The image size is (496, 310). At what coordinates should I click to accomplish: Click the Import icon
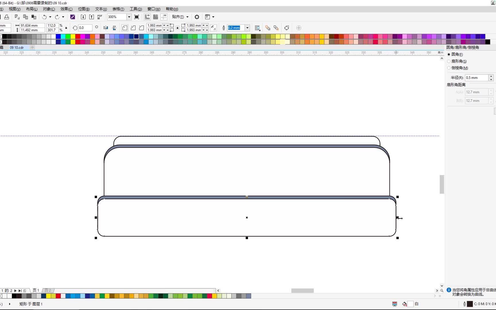[83, 17]
